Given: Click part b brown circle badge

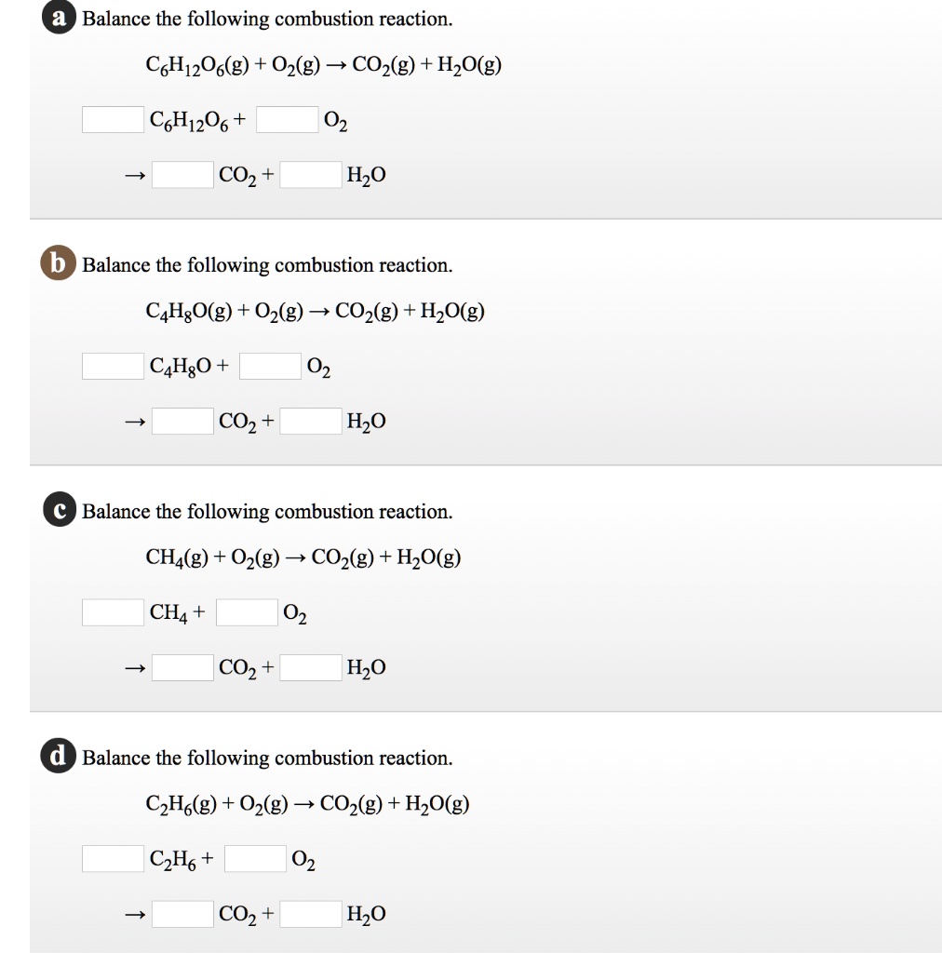Looking at the screenshot, I should 59,262.
